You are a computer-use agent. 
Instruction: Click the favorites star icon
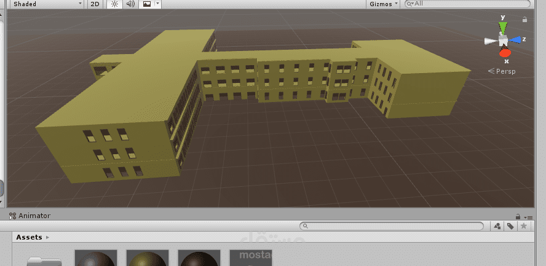[x=523, y=226]
